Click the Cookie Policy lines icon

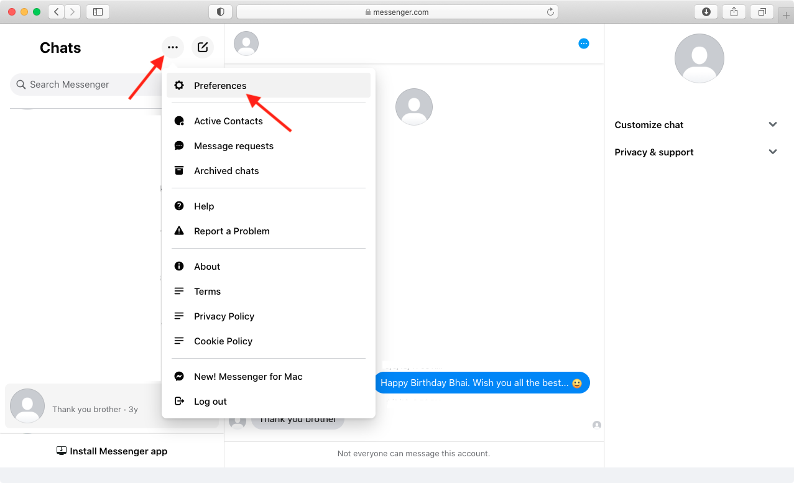179,341
